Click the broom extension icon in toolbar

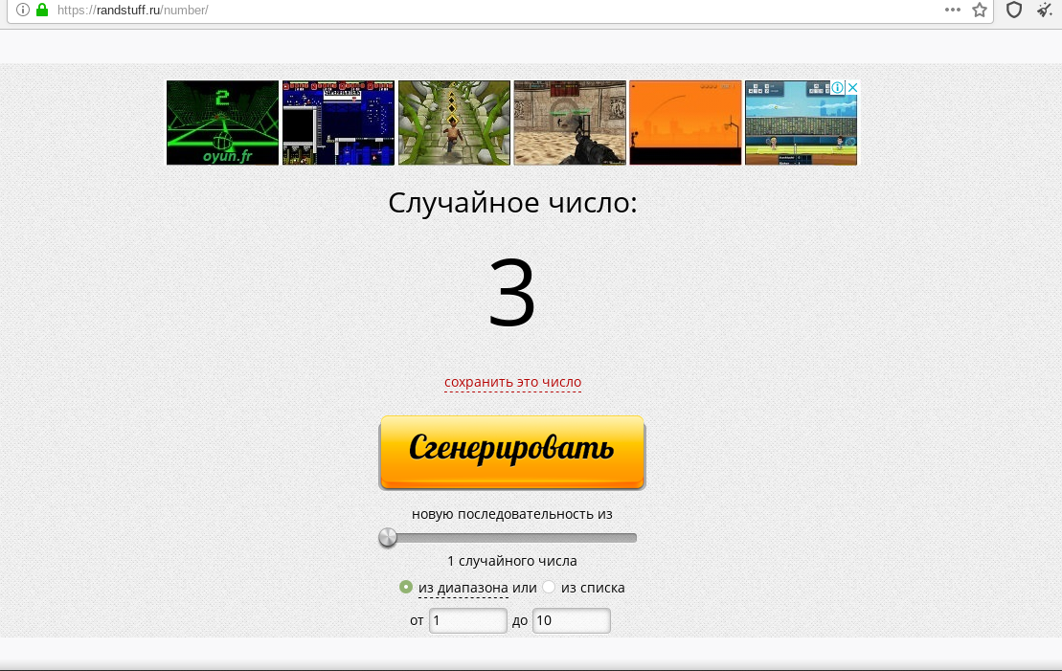click(x=1044, y=11)
